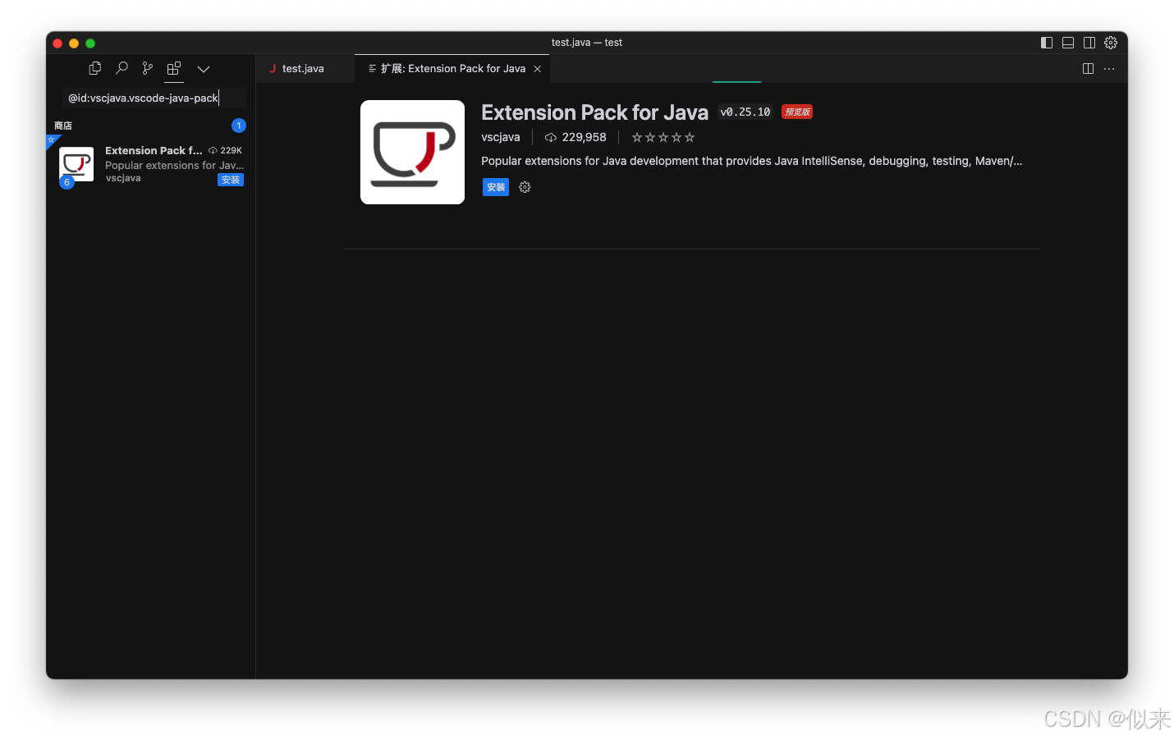Click the red preview badge

click(797, 112)
